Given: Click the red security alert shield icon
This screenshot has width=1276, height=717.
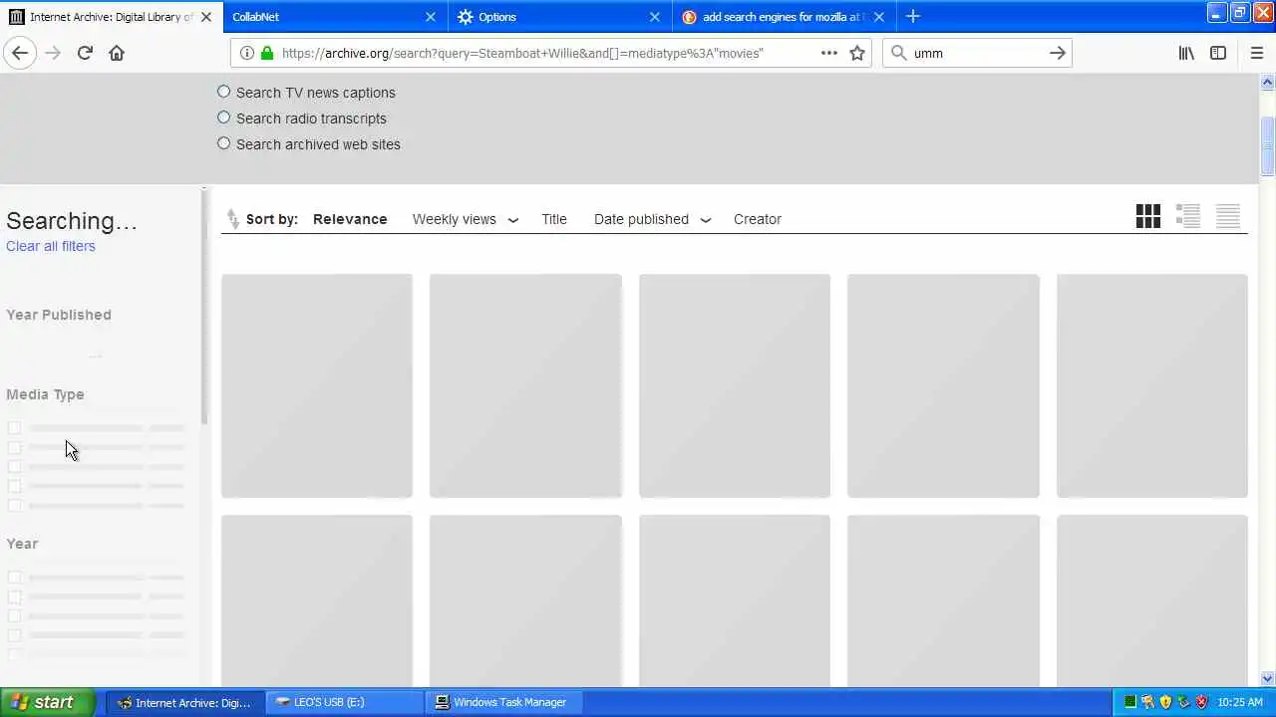Looking at the screenshot, I should (x=1201, y=702).
